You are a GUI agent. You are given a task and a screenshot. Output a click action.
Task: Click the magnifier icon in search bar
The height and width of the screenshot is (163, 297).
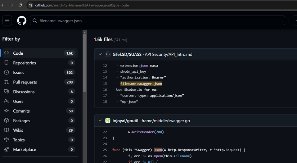35,21
